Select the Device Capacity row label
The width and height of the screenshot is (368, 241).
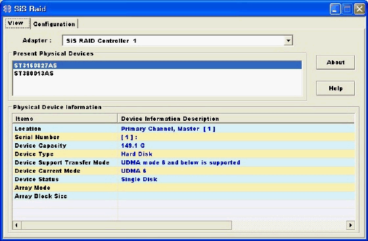click(41, 146)
